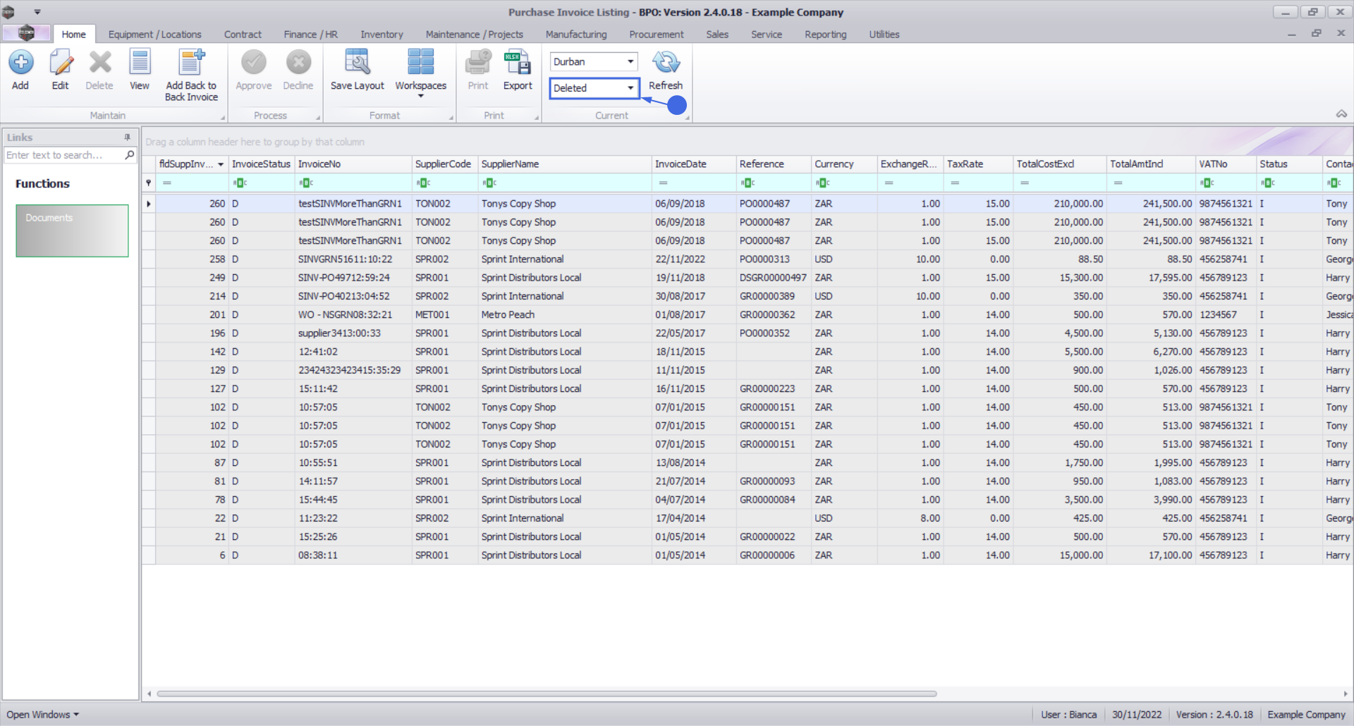
Task: Open the Documents function tile
Action: [x=72, y=230]
